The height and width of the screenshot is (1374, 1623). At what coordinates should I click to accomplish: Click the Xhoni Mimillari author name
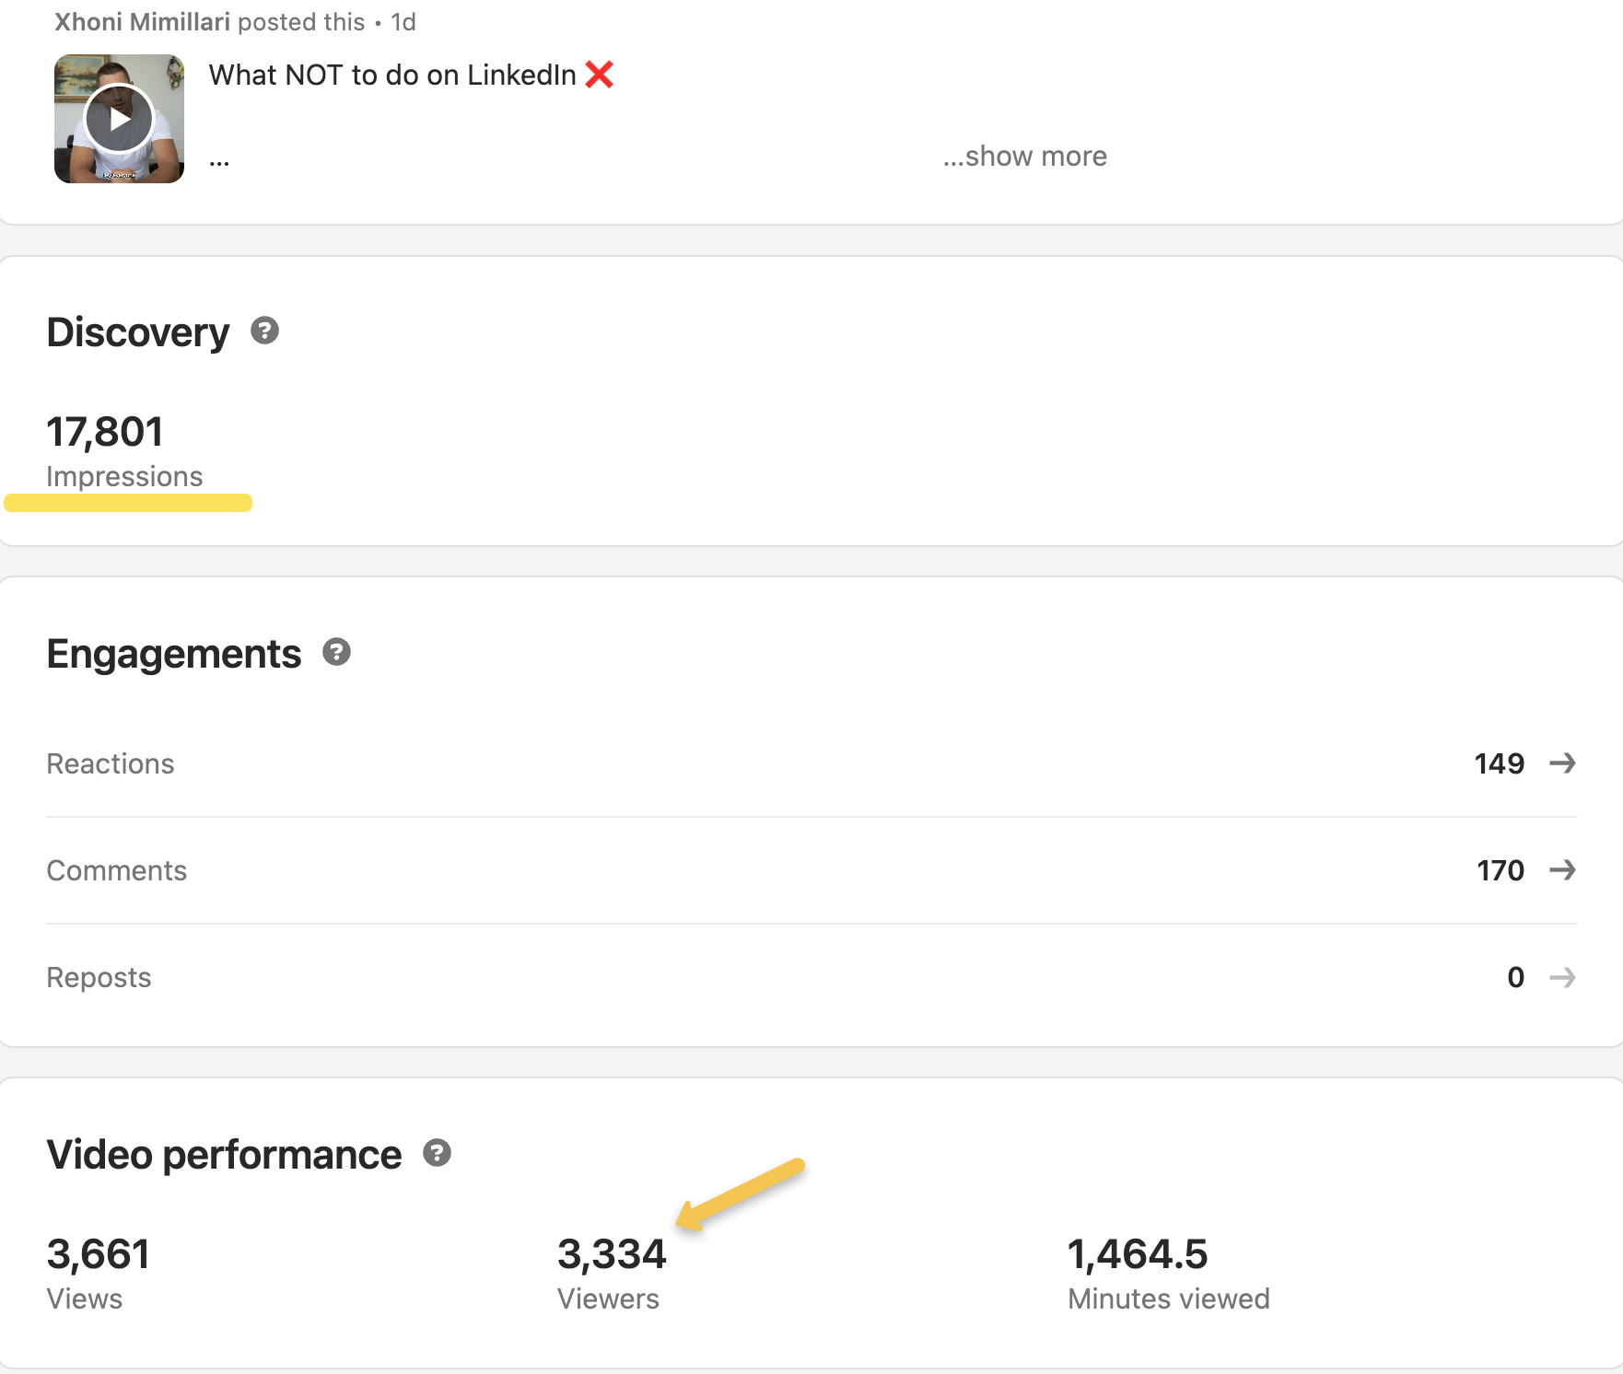click(x=142, y=22)
